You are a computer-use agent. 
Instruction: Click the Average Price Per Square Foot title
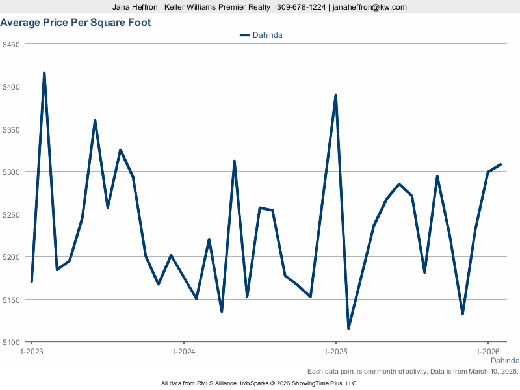(75, 23)
